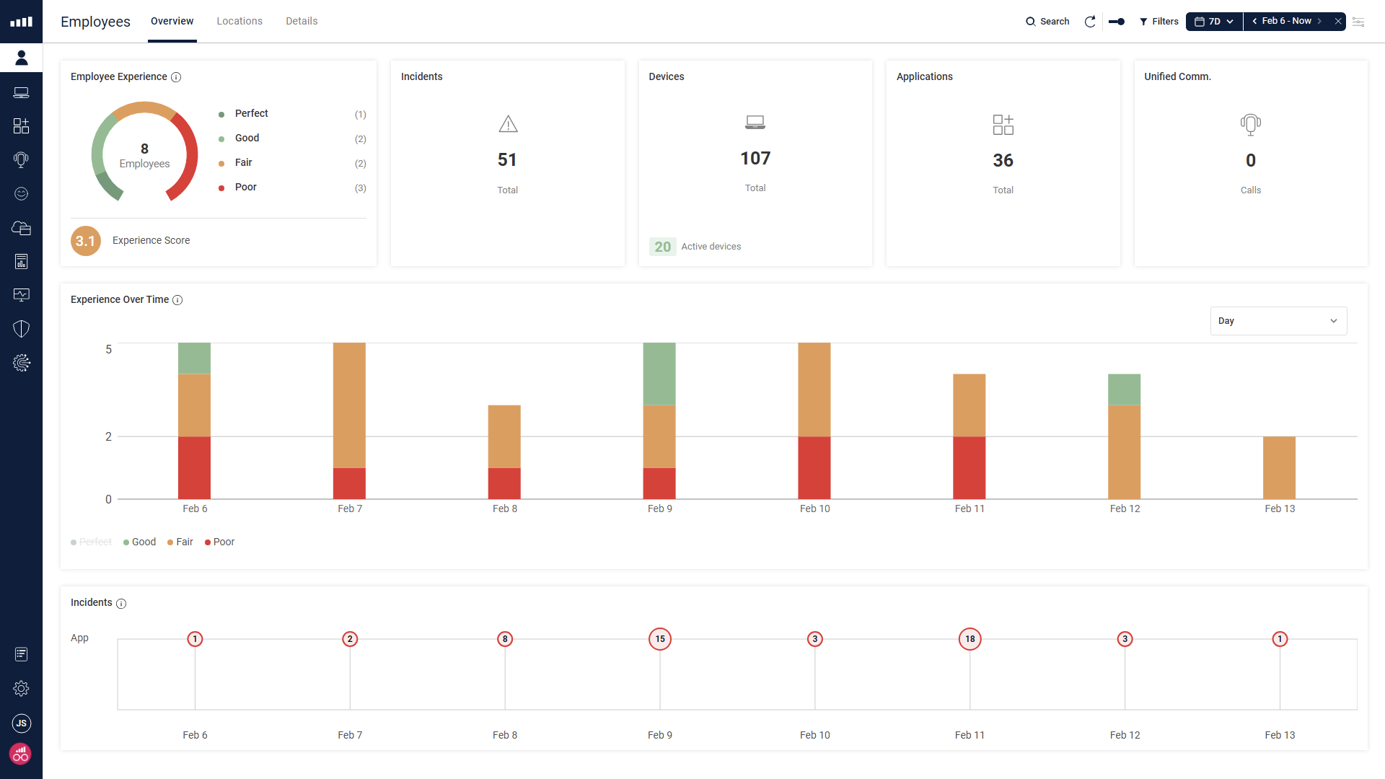The width and height of the screenshot is (1385, 779).
Task: Switch to the Locations tab
Action: 239,22
